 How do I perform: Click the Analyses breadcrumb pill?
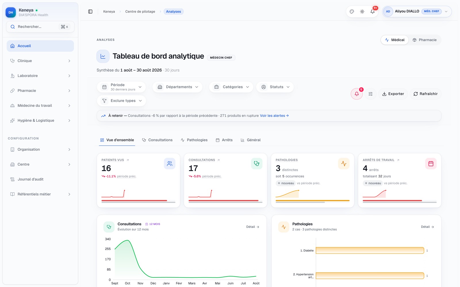pos(173,11)
